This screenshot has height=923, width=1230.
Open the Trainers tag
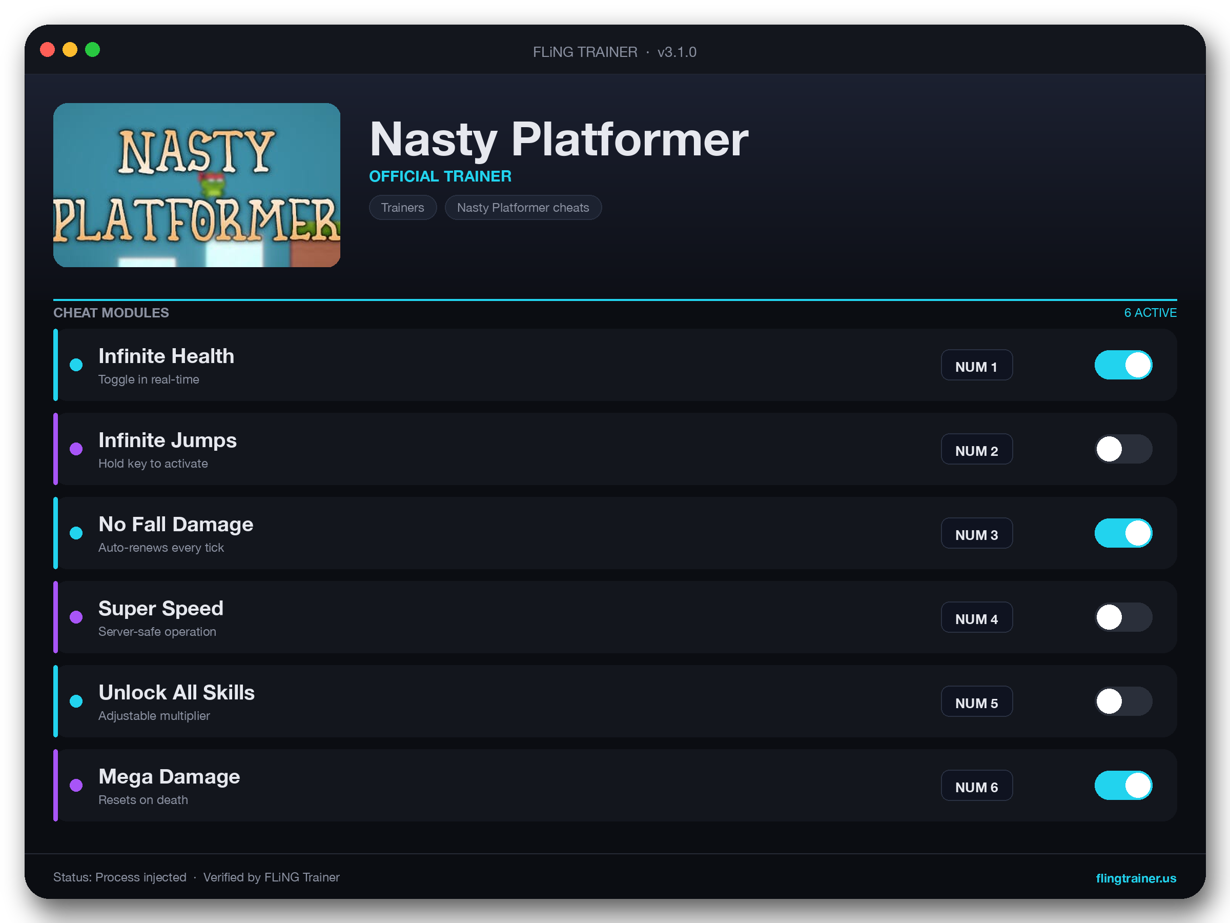point(403,208)
